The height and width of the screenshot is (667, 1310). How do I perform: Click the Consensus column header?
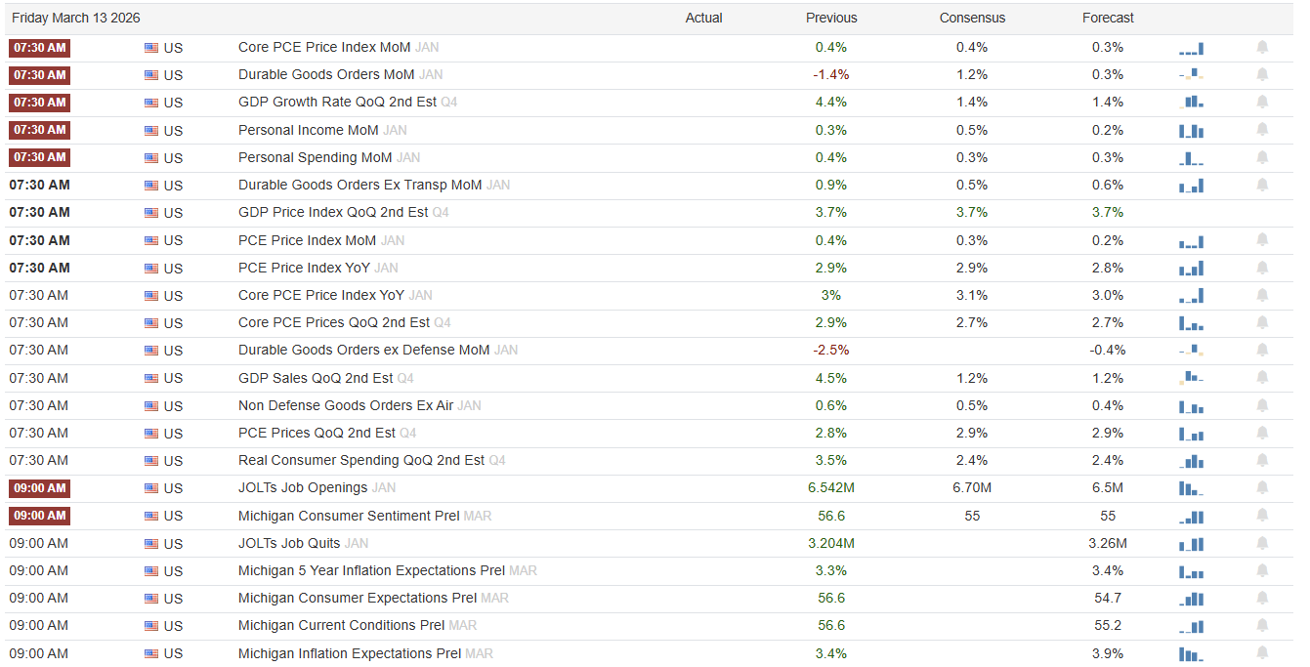972,18
